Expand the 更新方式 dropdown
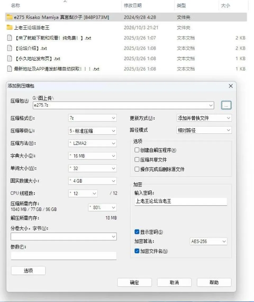Image resolution: width=254 pixels, height=302 pixels. [204, 118]
